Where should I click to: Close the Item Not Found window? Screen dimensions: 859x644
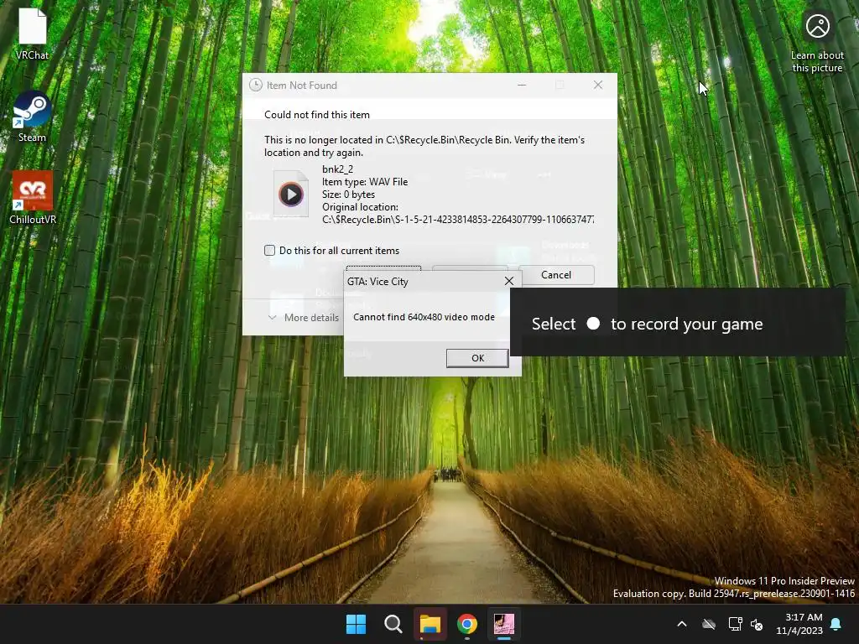pyautogui.click(x=598, y=85)
